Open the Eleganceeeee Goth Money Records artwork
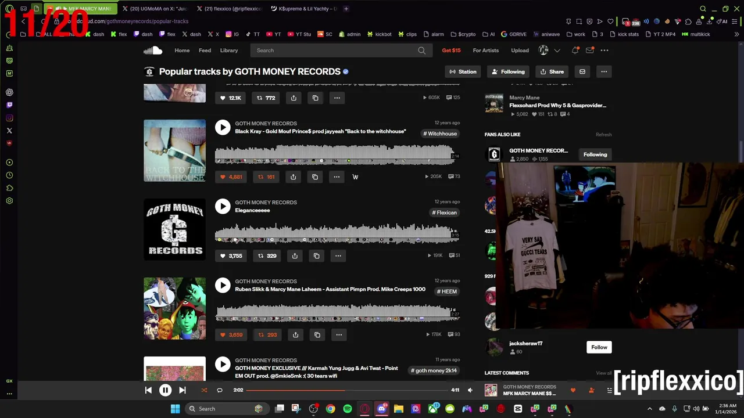This screenshot has width=744, height=418. (x=174, y=229)
